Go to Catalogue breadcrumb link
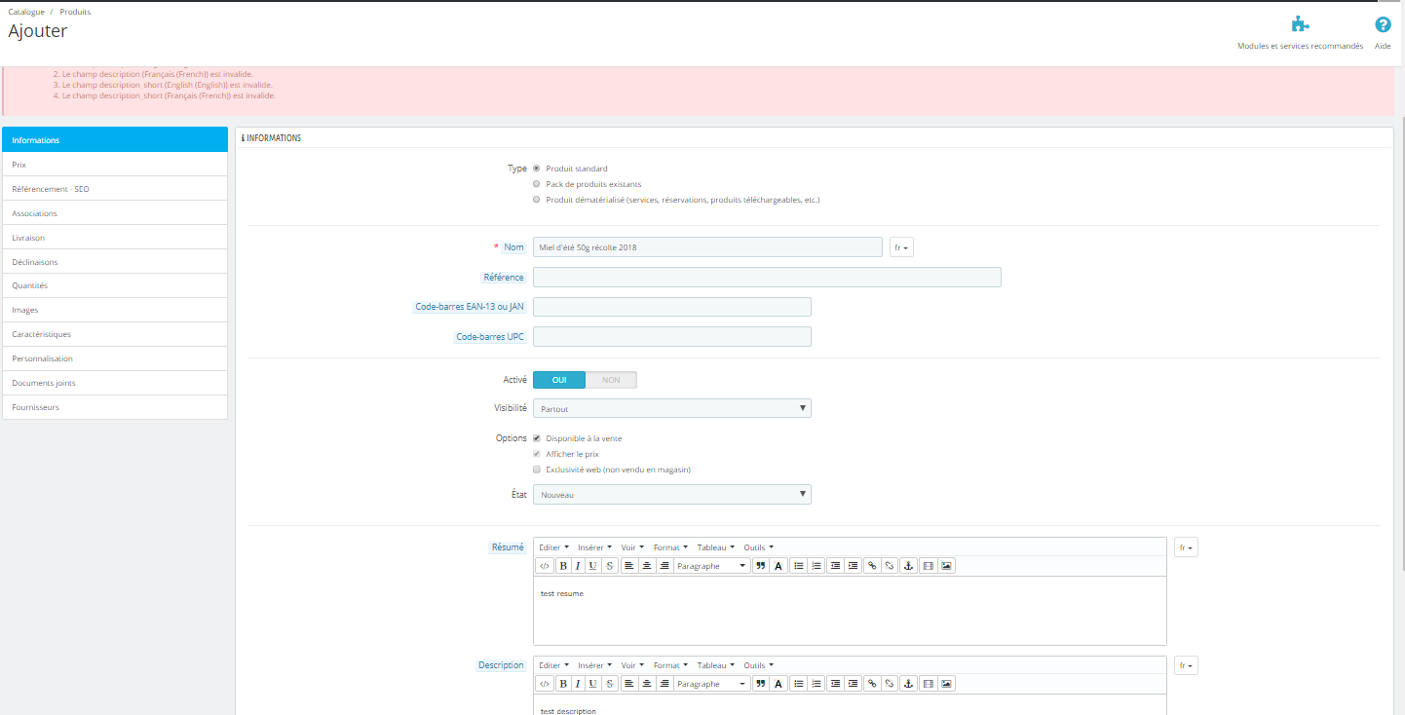 coord(26,12)
